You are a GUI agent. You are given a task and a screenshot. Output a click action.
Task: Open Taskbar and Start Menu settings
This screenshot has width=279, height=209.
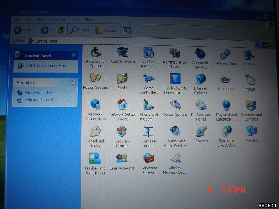tap(95, 164)
